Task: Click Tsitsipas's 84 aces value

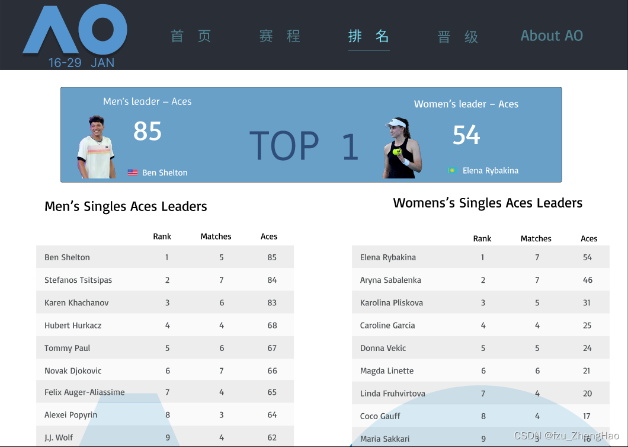Action: [x=272, y=280]
